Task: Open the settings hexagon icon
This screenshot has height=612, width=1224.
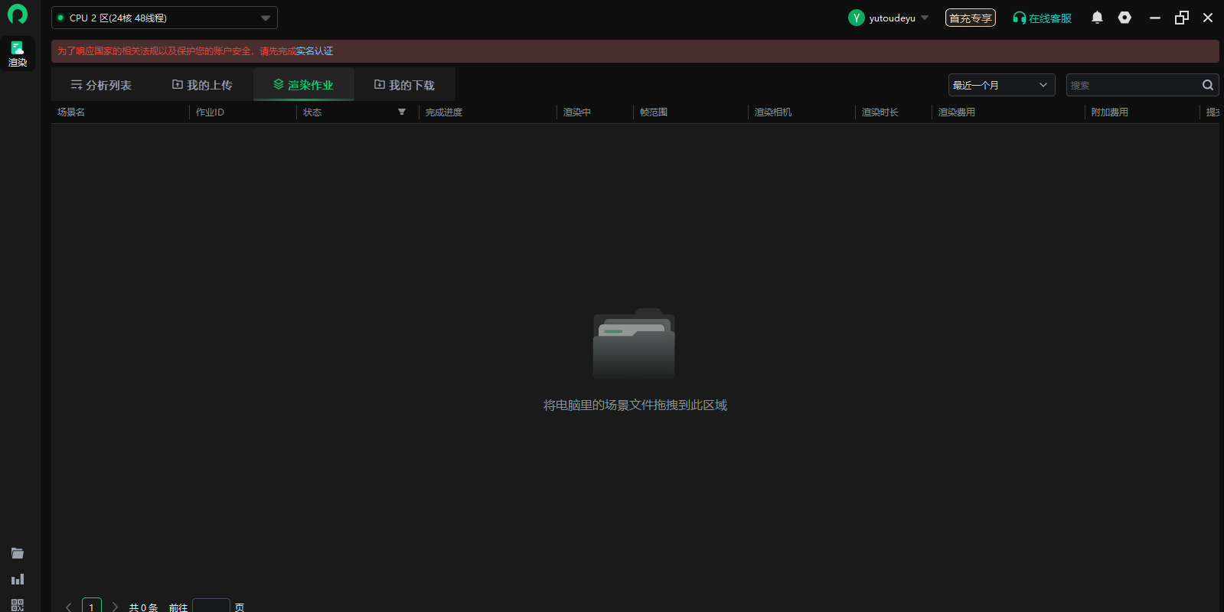Action: tap(1124, 18)
